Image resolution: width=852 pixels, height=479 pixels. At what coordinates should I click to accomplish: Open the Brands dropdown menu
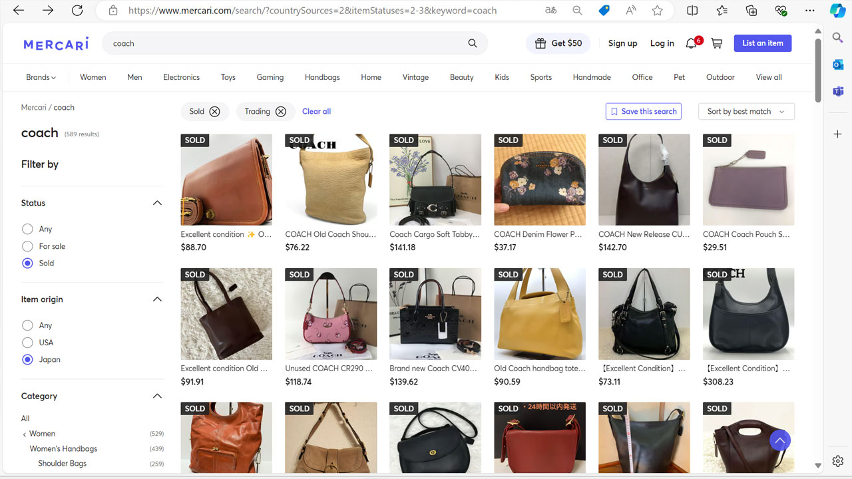coord(41,77)
